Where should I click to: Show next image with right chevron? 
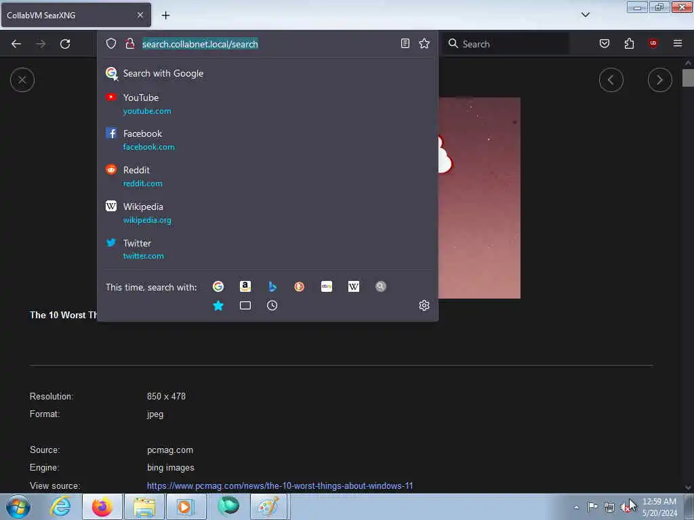pos(660,80)
